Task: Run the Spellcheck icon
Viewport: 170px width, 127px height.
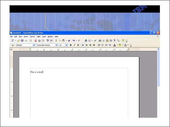Action: tap(48, 40)
